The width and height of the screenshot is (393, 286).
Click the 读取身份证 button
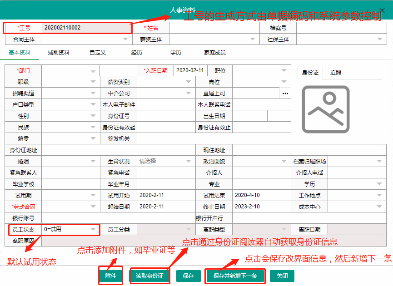150,276
